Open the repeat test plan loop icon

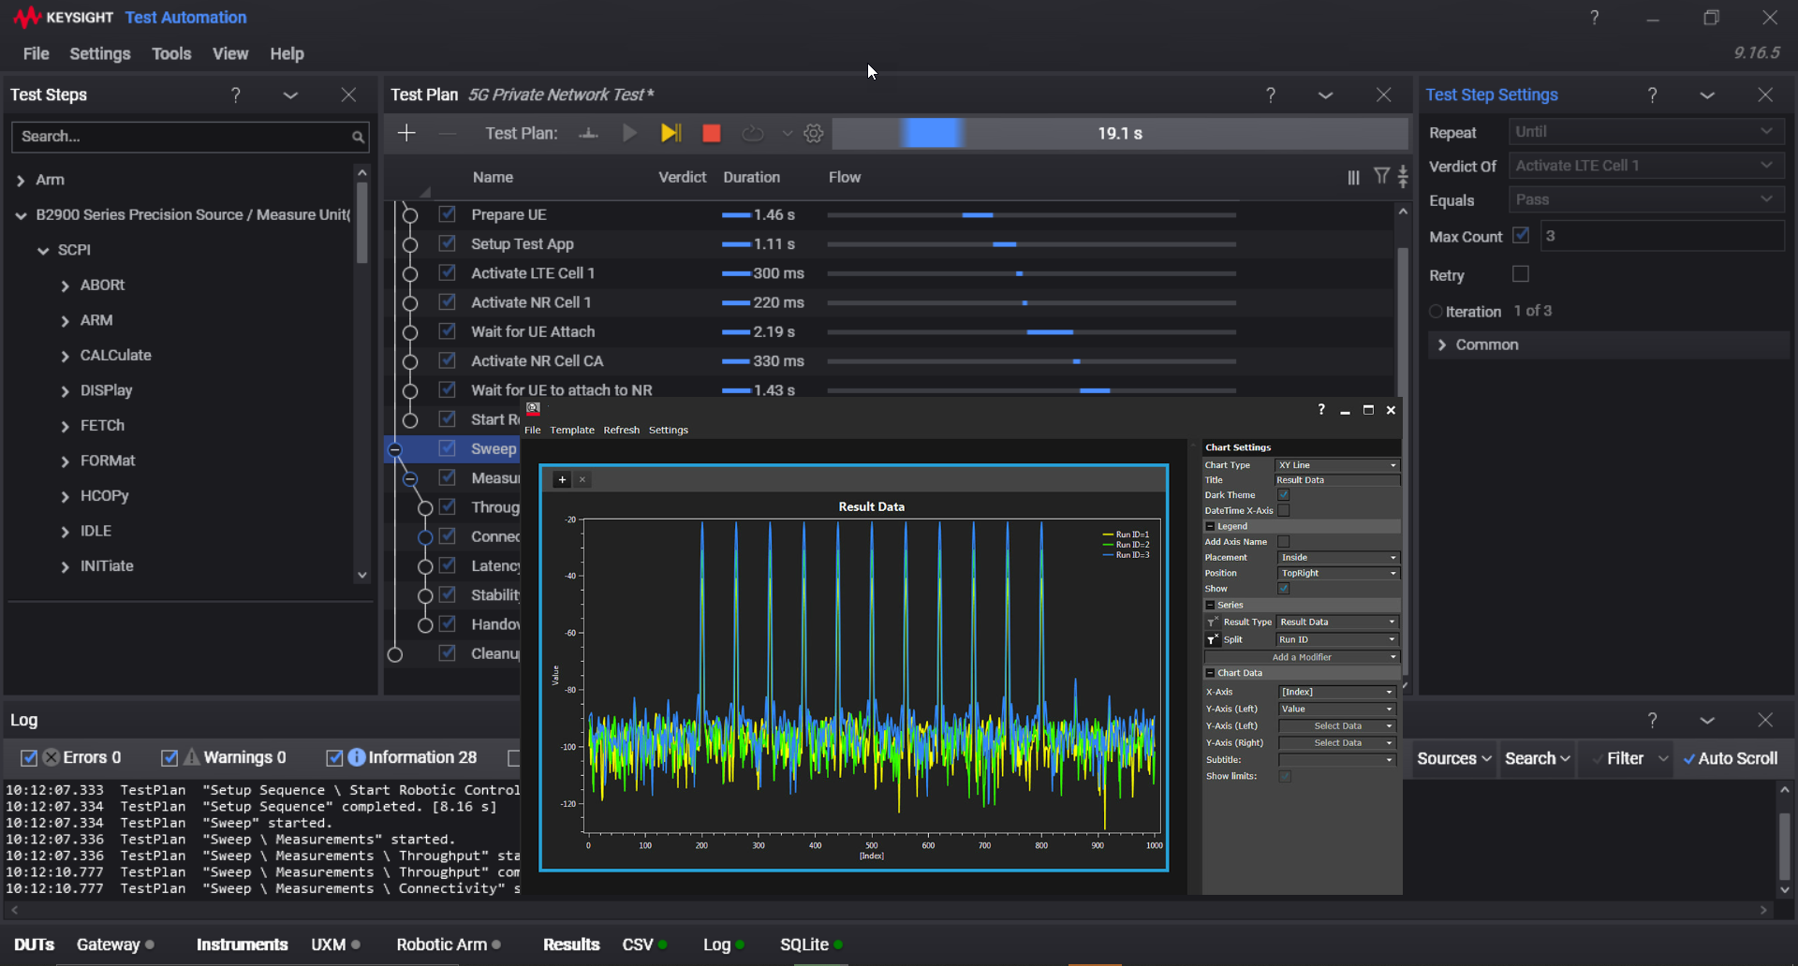click(752, 133)
